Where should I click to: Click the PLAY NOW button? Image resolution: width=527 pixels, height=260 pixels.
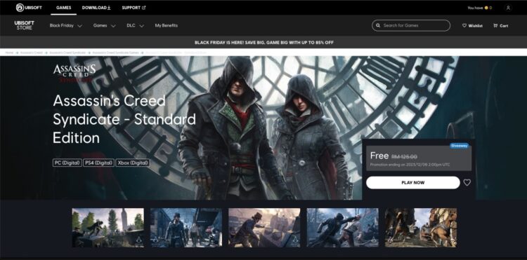click(x=412, y=183)
